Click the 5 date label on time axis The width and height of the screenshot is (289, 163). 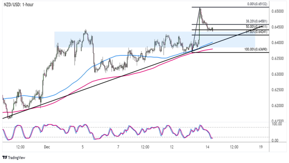[83, 147]
